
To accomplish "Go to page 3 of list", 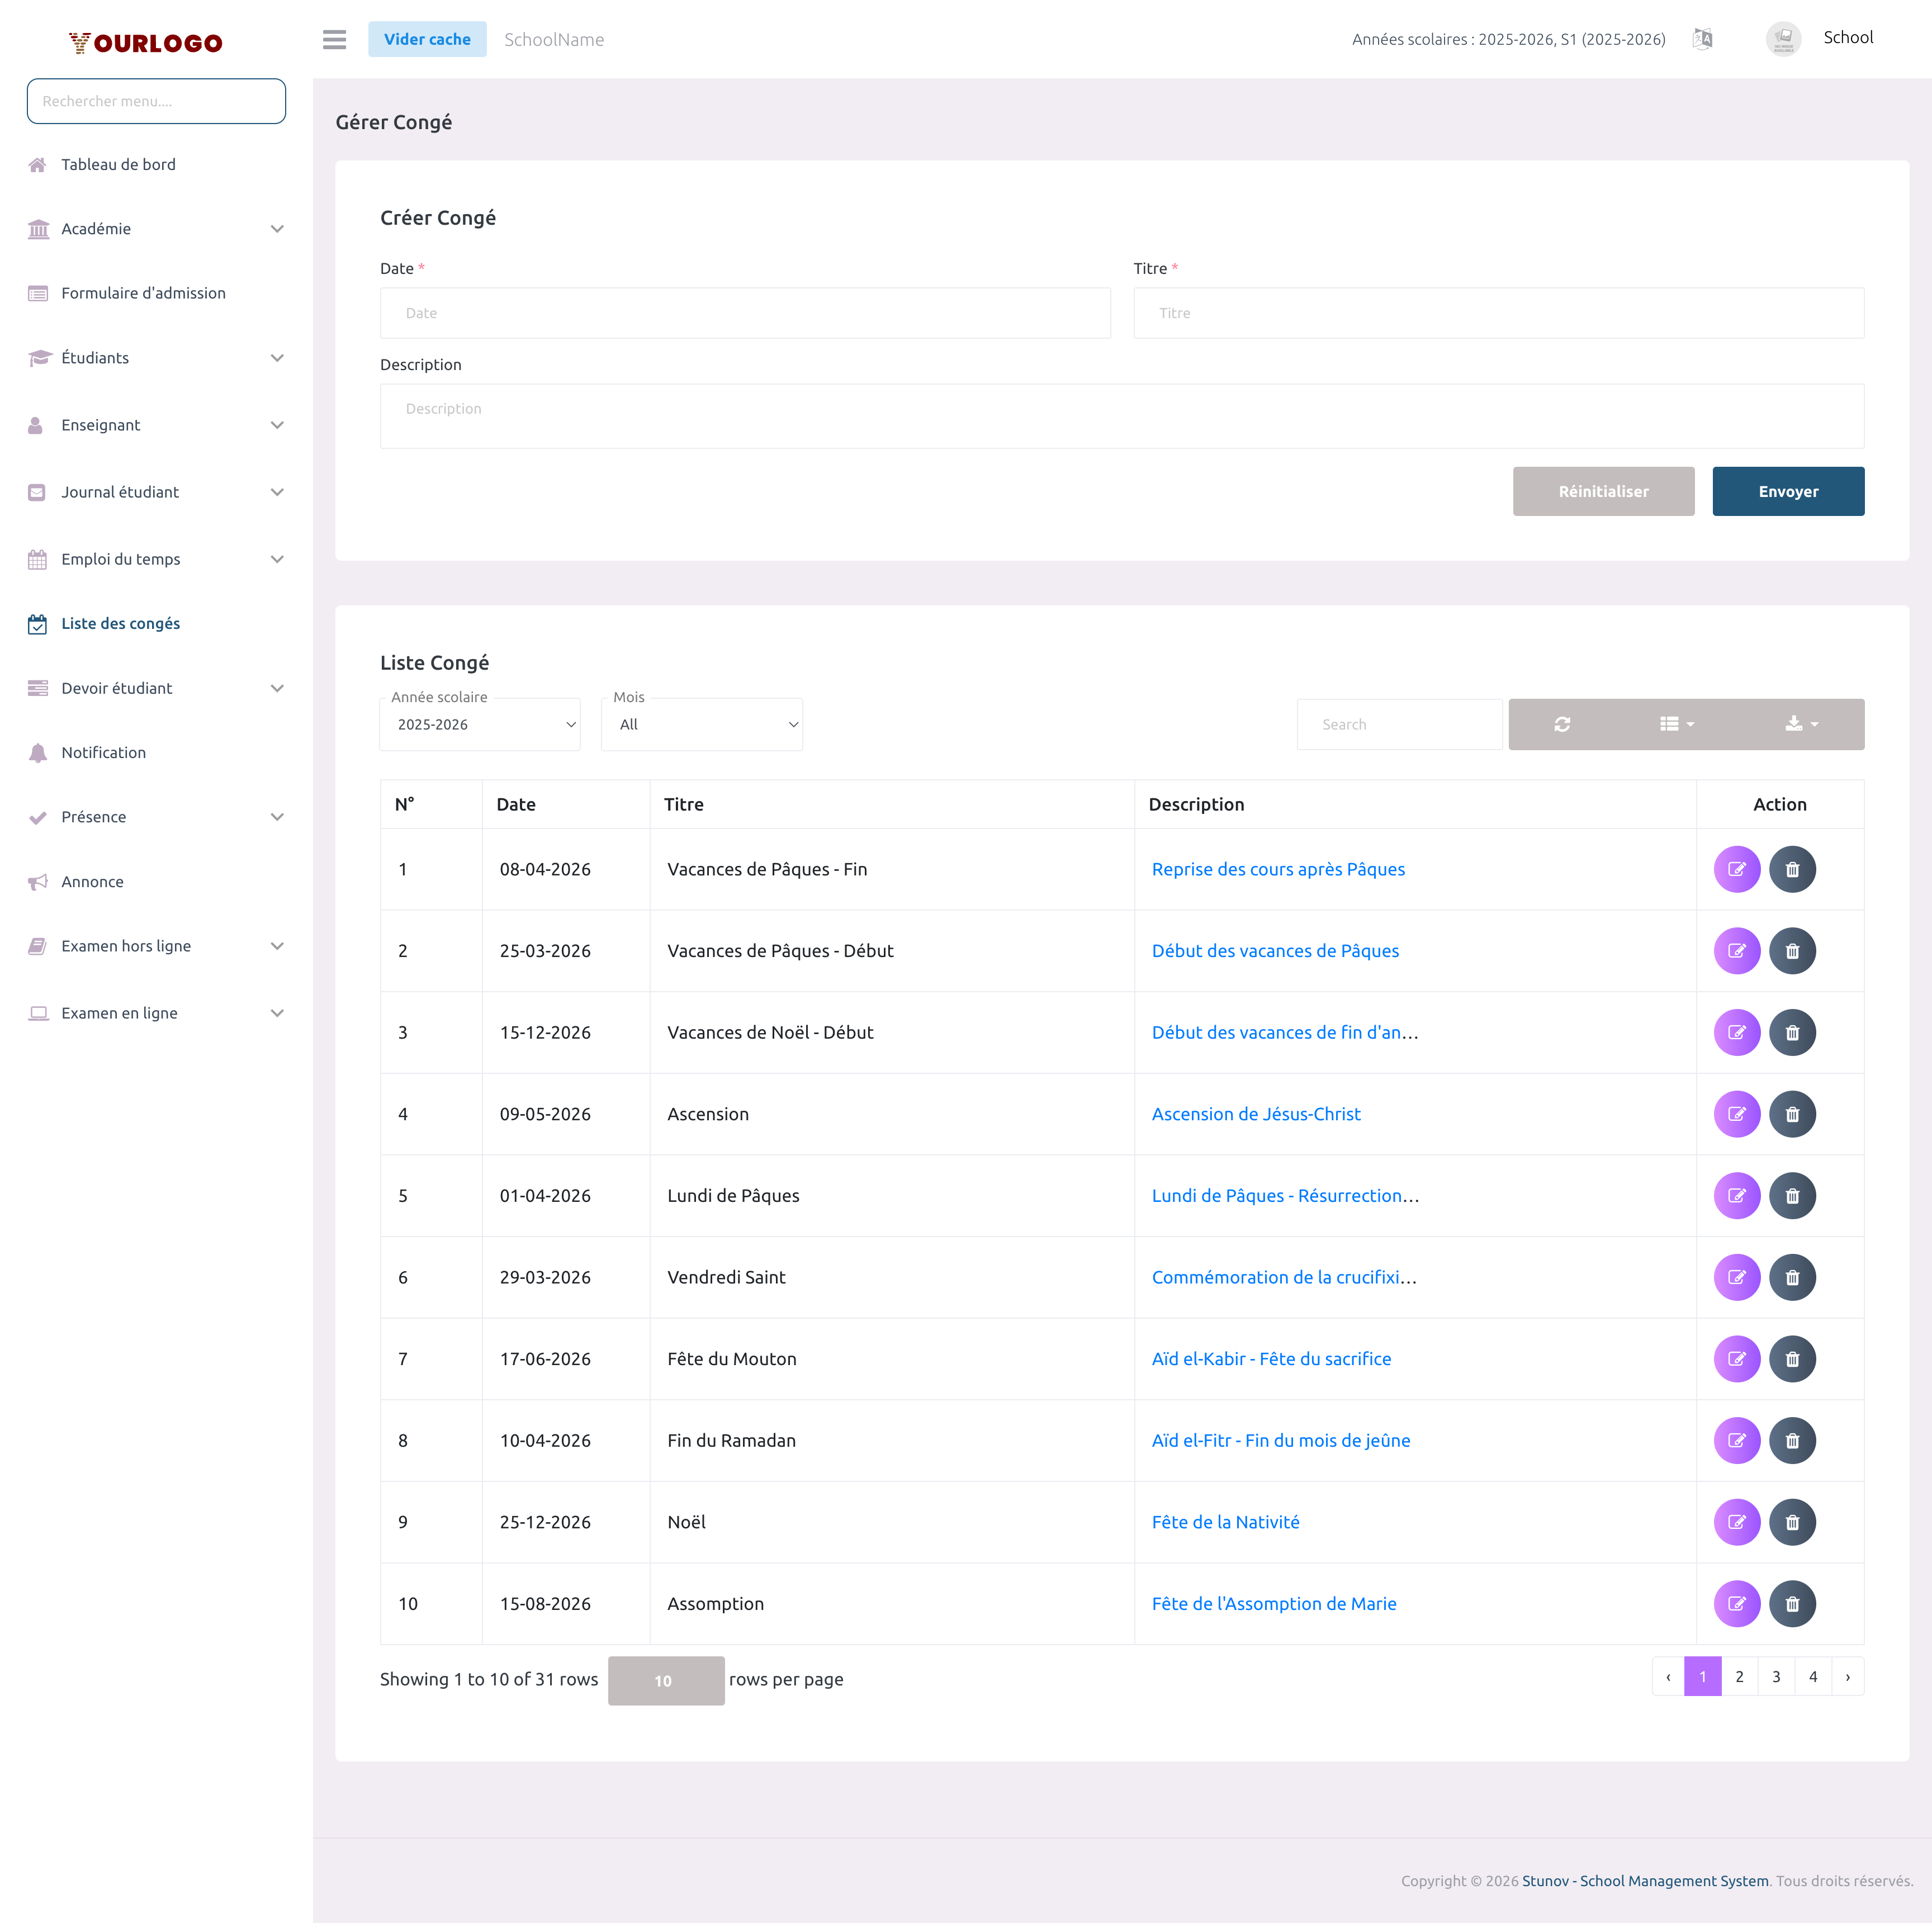I will coord(1776,1677).
